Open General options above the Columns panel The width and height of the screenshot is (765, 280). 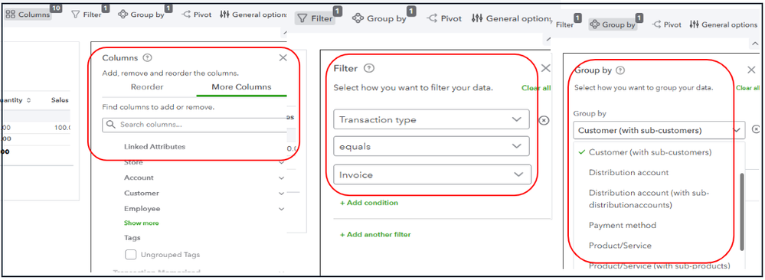point(253,15)
